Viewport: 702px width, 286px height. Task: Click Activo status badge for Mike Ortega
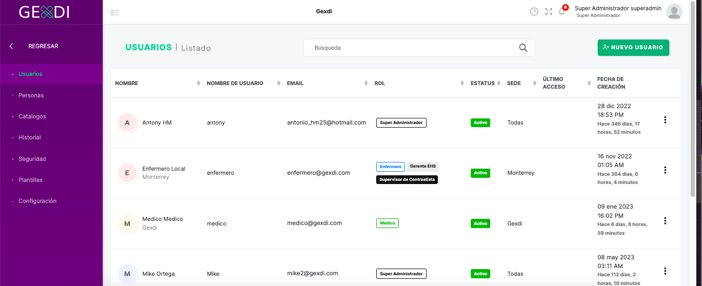pos(481,274)
